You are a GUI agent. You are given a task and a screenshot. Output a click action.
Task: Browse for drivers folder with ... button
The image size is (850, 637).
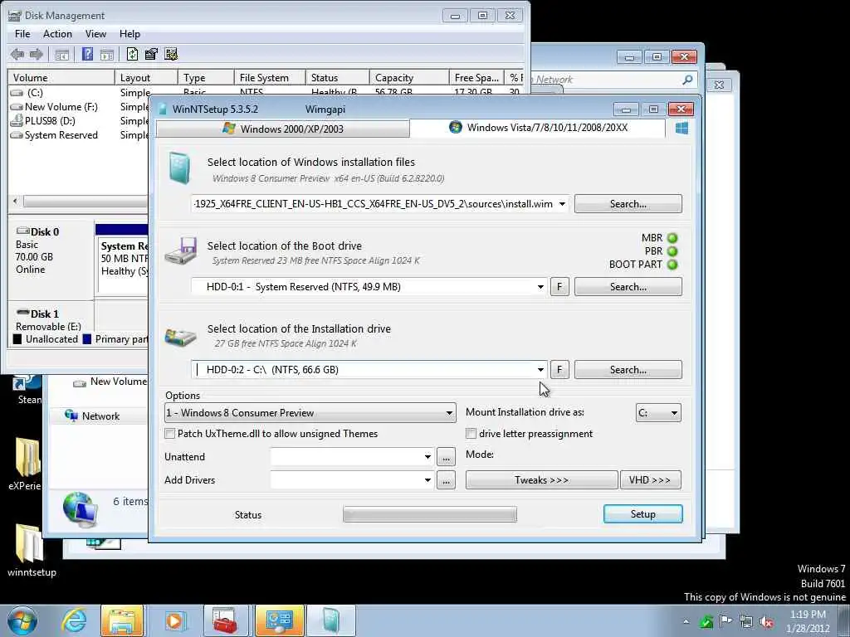[446, 480]
